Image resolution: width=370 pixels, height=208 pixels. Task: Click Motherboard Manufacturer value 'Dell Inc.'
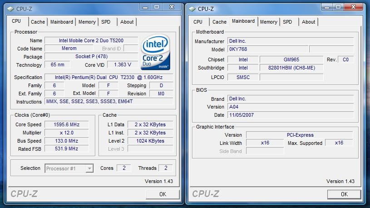click(x=291, y=41)
